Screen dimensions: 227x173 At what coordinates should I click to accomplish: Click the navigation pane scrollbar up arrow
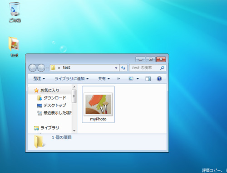74,87
